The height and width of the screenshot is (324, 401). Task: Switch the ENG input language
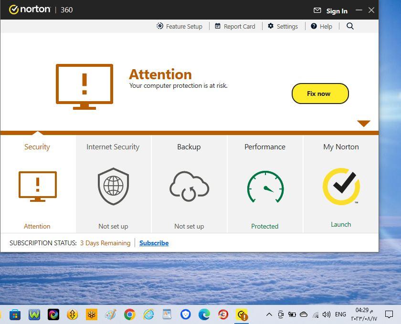click(340, 314)
